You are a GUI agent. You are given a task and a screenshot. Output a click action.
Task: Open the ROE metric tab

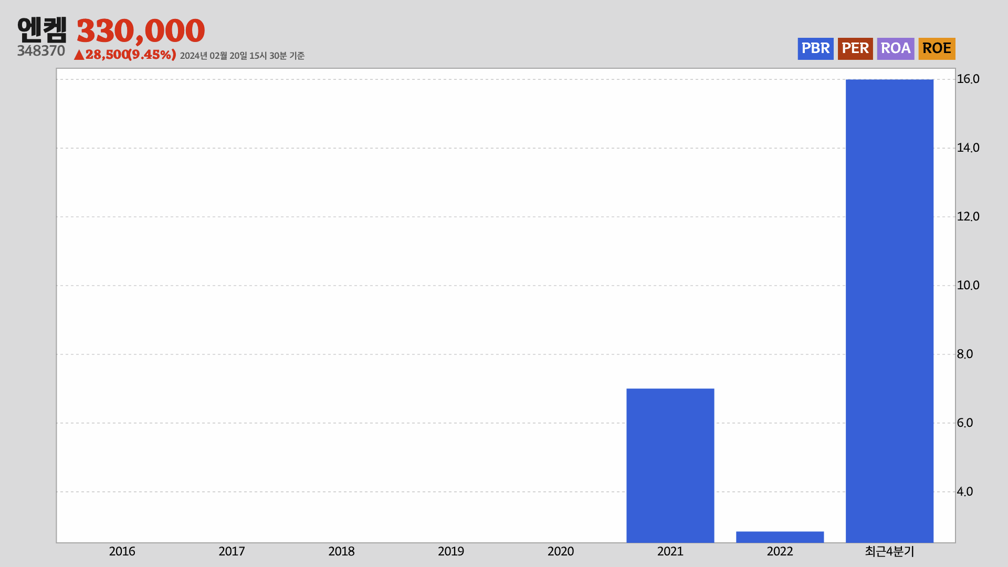point(937,48)
